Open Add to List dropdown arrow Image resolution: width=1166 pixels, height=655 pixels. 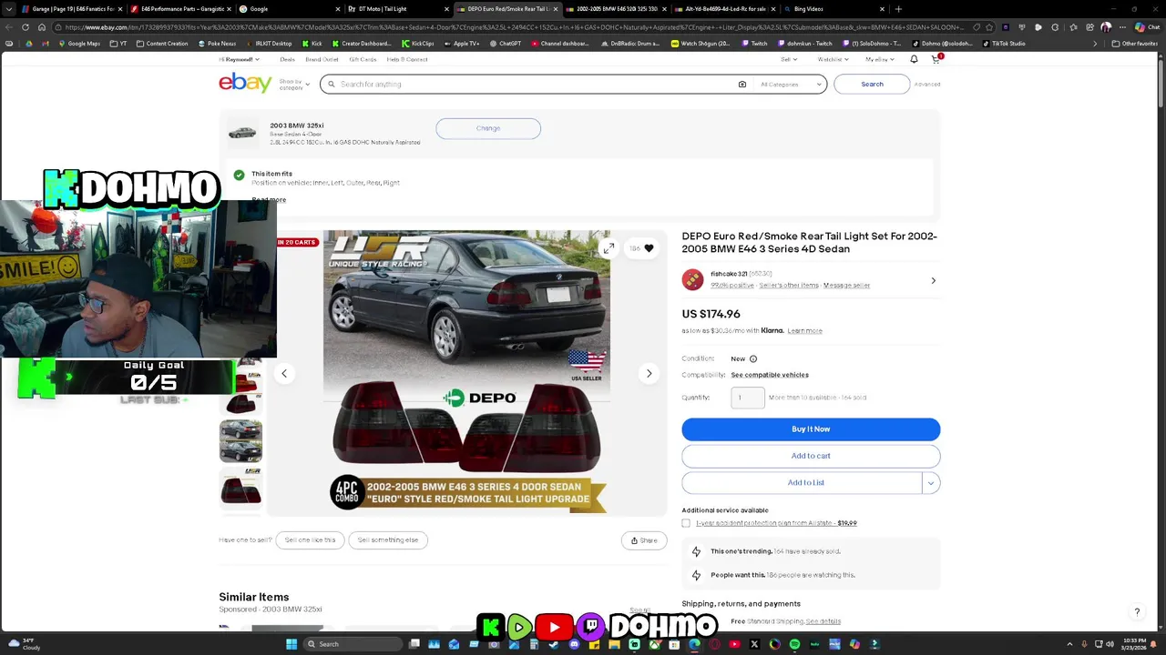[x=931, y=483]
